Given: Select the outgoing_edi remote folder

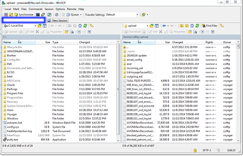Looking at the screenshot, I should pyautogui.click(x=135, y=77).
